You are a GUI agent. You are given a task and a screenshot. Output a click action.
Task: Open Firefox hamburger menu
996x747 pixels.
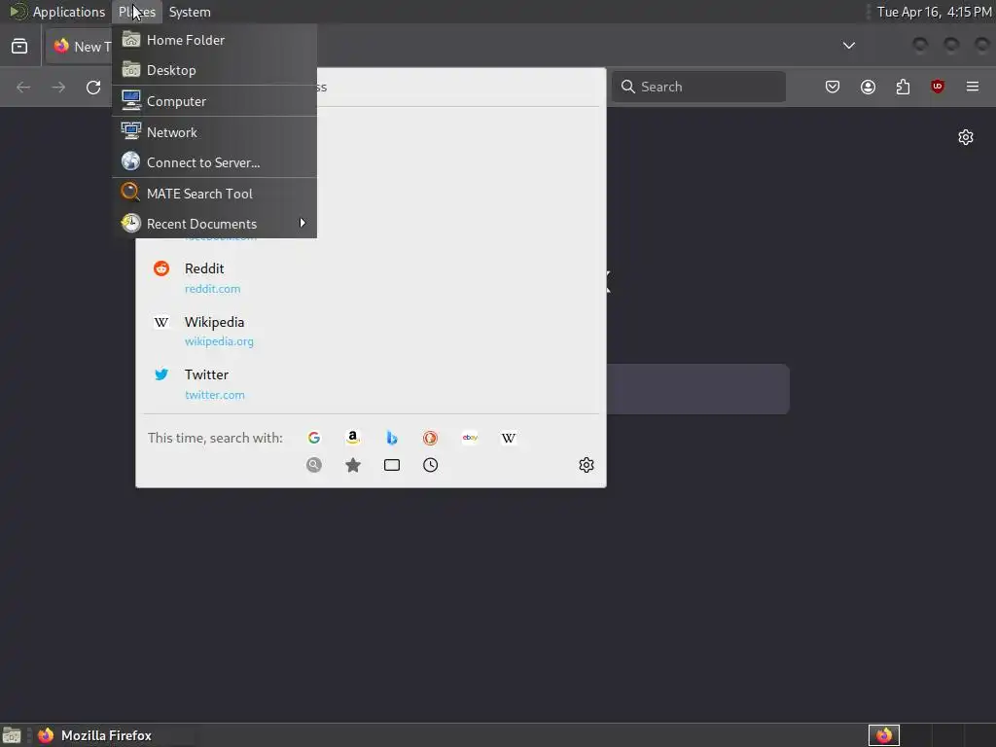click(x=973, y=87)
